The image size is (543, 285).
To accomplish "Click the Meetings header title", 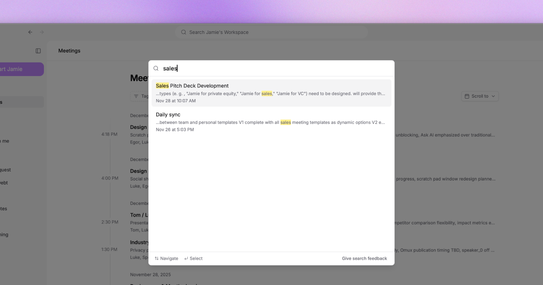I will pyautogui.click(x=69, y=51).
